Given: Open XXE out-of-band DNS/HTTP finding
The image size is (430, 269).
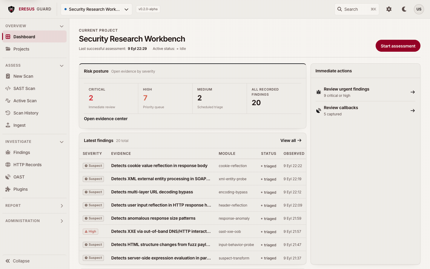Looking at the screenshot, I should 161,231.
